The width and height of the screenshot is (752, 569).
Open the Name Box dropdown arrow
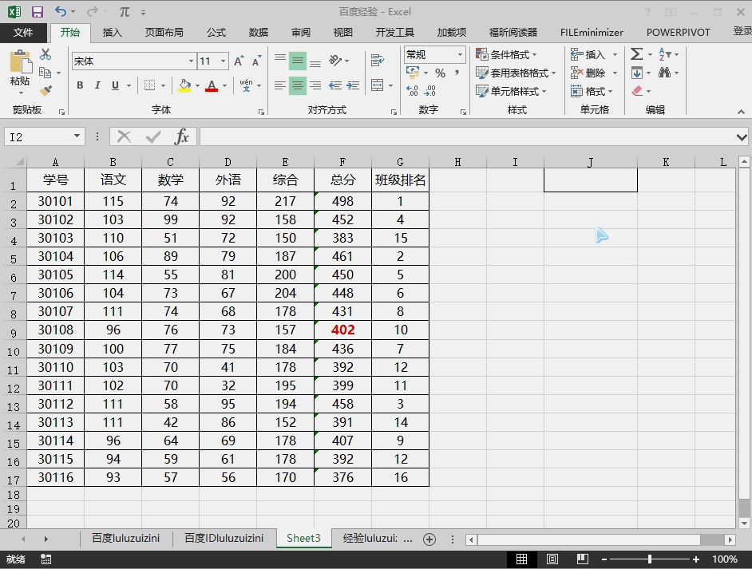[x=77, y=136]
